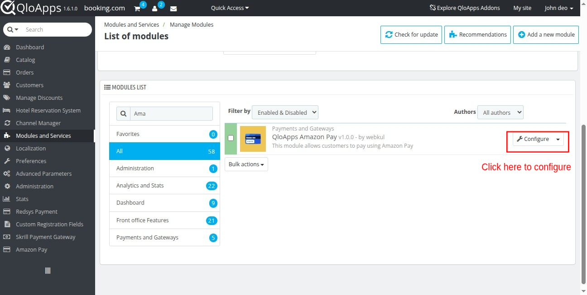Open the sidebar search scope dropdown
The height and width of the screenshot is (295, 587).
(13, 29)
